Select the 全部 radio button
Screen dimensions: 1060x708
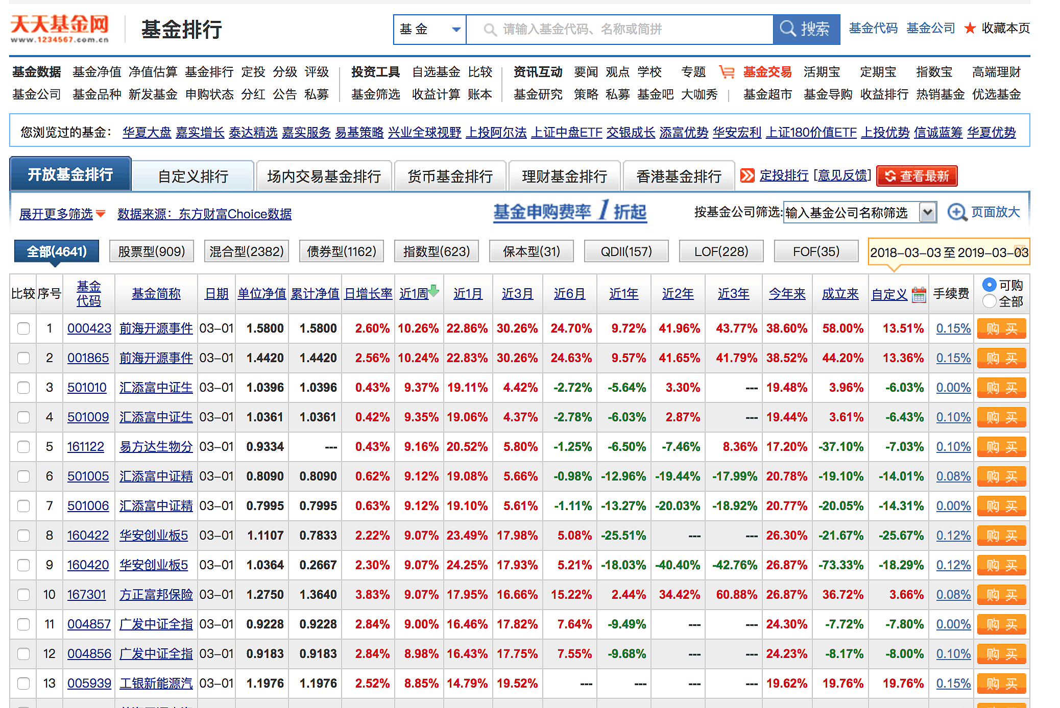point(989,301)
